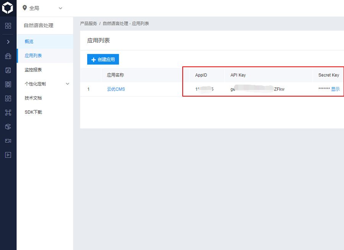Screen dimensions: 344x250
Task: Click the play button icon in sidebar
Action: 8,155
